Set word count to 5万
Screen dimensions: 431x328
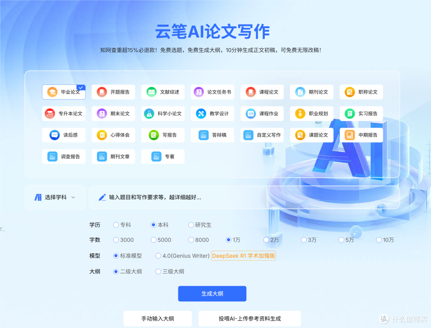click(x=341, y=240)
